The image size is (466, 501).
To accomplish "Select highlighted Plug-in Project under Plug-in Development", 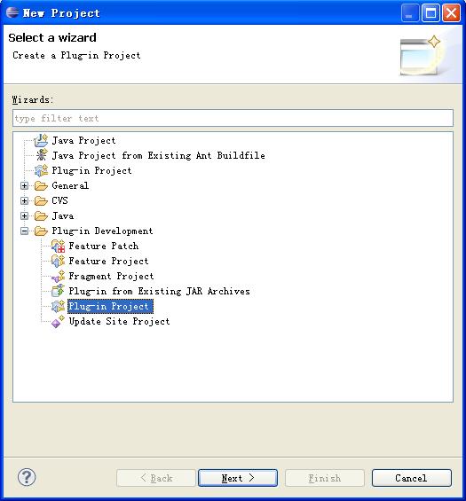I will tap(110, 306).
